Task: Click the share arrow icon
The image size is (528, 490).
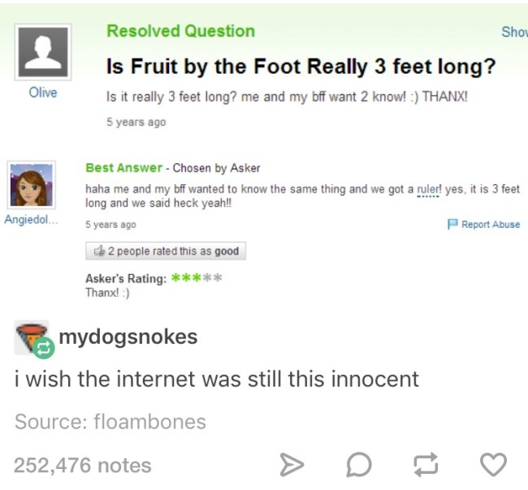Action: coord(289,465)
